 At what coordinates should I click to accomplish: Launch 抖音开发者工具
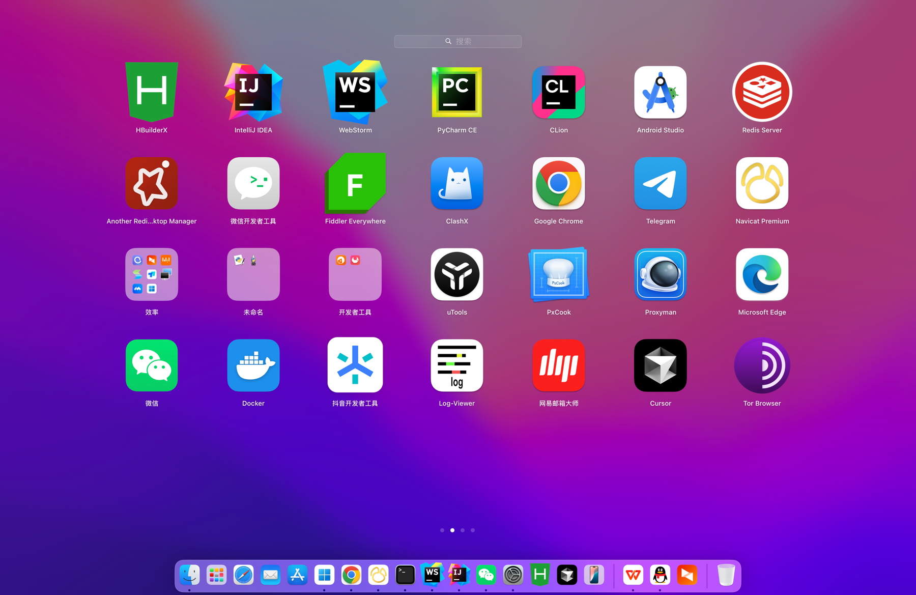(355, 365)
